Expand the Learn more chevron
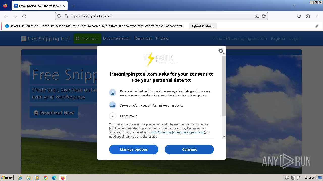 click(x=113, y=116)
